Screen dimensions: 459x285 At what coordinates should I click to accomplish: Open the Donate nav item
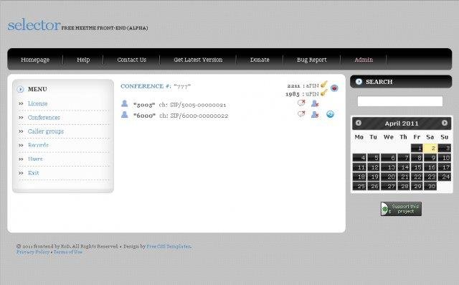click(x=260, y=60)
